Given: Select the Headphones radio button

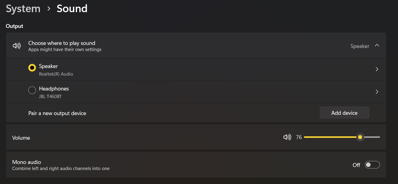Looking at the screenshot, I should [x=32, y=90].
